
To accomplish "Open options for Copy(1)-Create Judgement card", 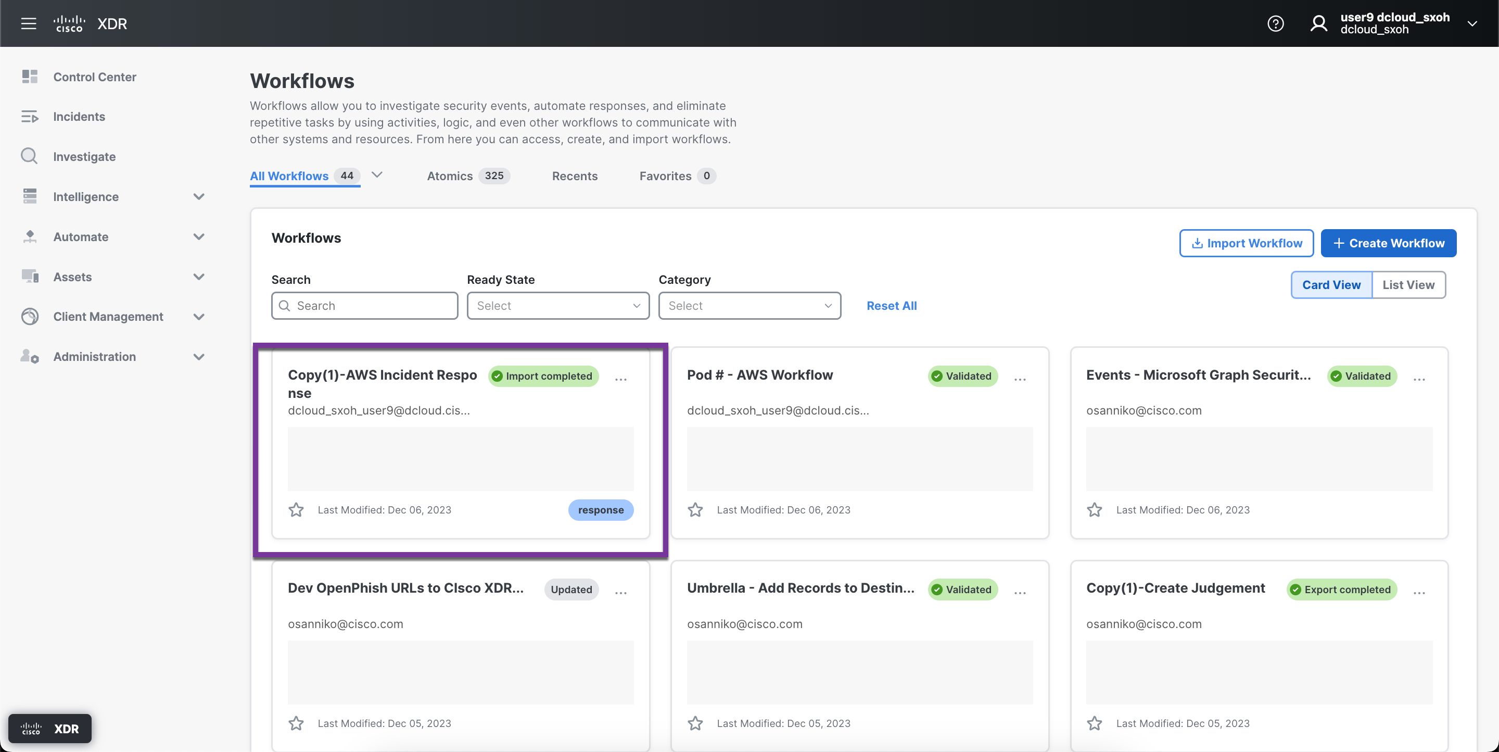I will click(x=1419, y=593).
